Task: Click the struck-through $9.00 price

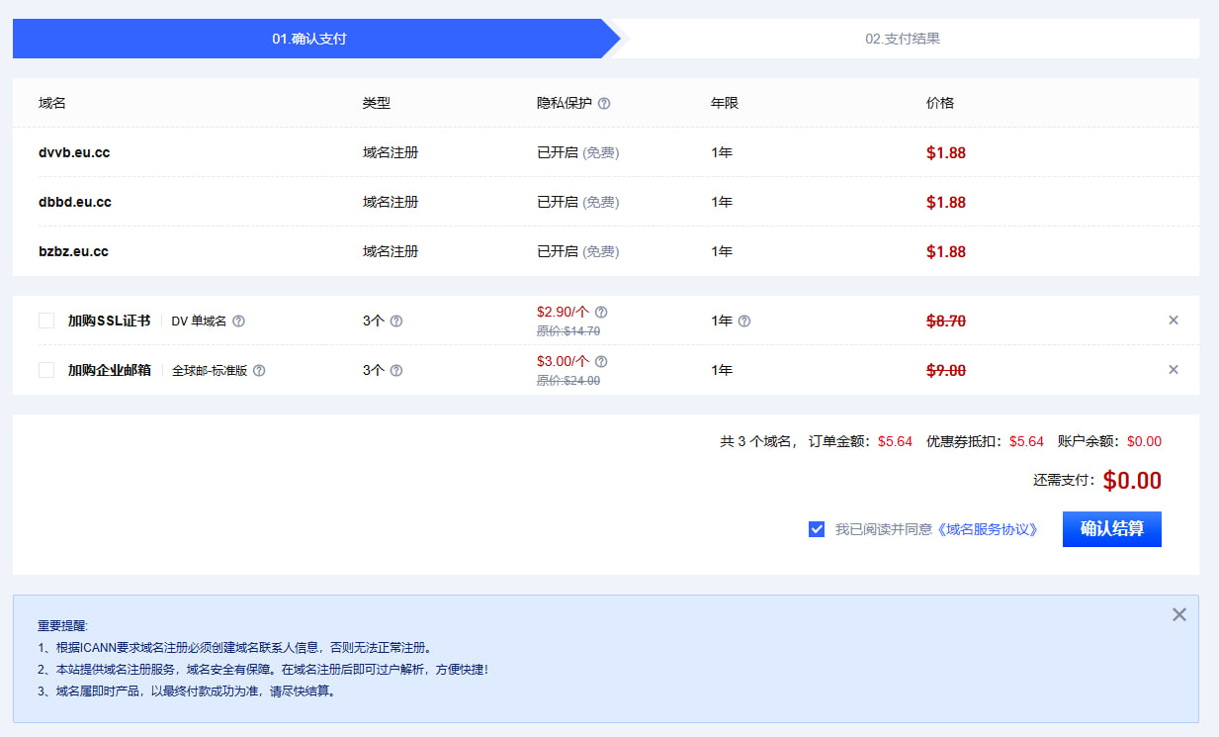Action: coord(946,370)
